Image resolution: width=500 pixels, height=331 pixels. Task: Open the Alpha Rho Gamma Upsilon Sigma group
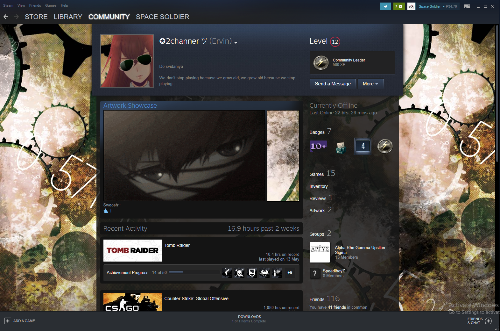(360, 250)
